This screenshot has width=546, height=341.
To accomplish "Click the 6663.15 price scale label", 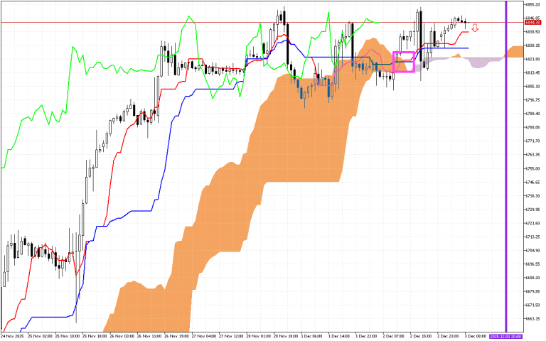I will (x=532, y=319).
